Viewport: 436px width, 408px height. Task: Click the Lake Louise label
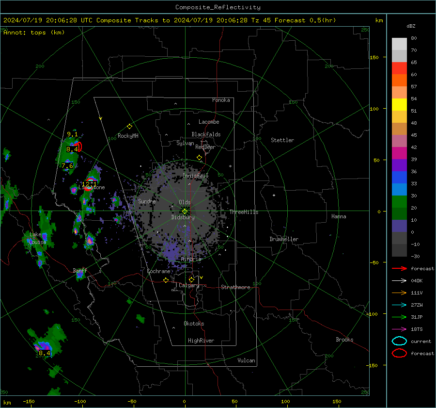[38, 238]
